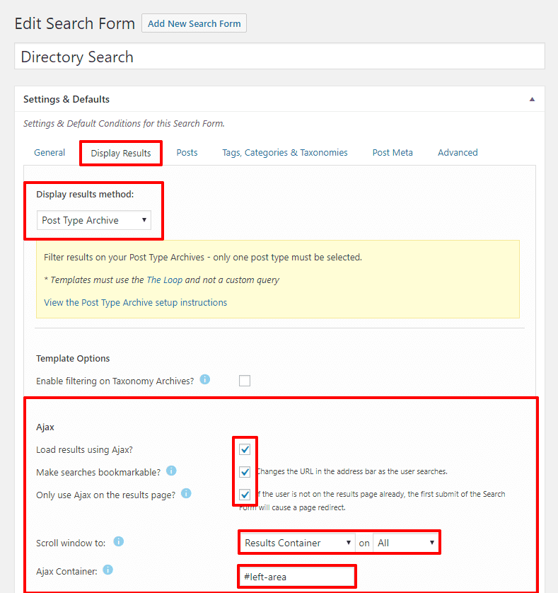Click the Ajax Container field showing #left-area
Image resolution: width=558 pixels, height=593 pixels.
pos(296,576)
